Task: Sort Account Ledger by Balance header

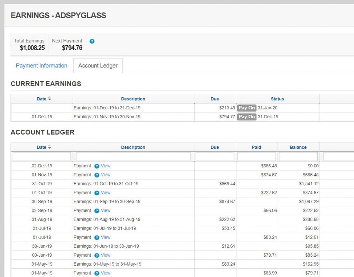Action: 298,147
